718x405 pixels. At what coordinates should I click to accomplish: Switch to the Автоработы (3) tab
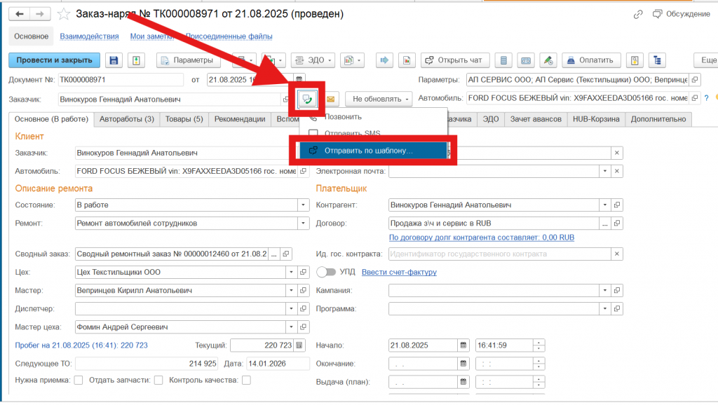(x=127, y=119)
